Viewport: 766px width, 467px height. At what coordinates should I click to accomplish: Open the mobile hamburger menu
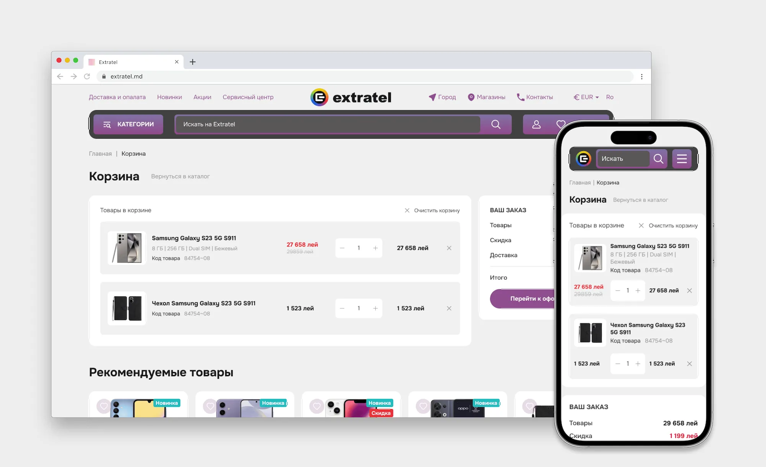point(681,158)
